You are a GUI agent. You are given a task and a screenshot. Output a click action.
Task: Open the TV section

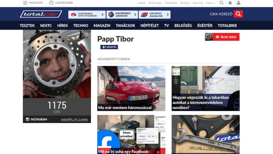pos(166,26)
